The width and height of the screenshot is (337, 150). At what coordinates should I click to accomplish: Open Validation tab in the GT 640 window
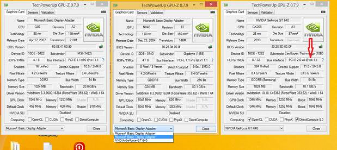click(x=267, y=12)
